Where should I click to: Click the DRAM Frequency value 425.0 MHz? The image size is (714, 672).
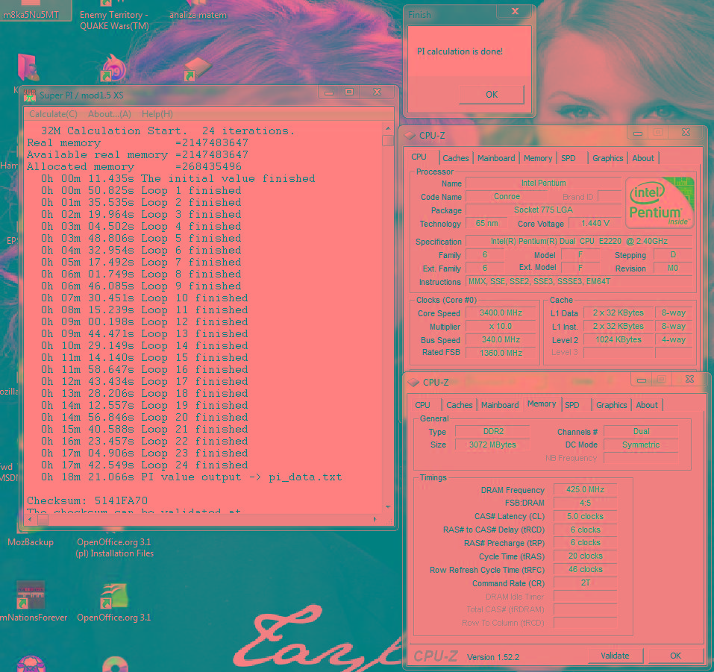click(x=585, y=489)
